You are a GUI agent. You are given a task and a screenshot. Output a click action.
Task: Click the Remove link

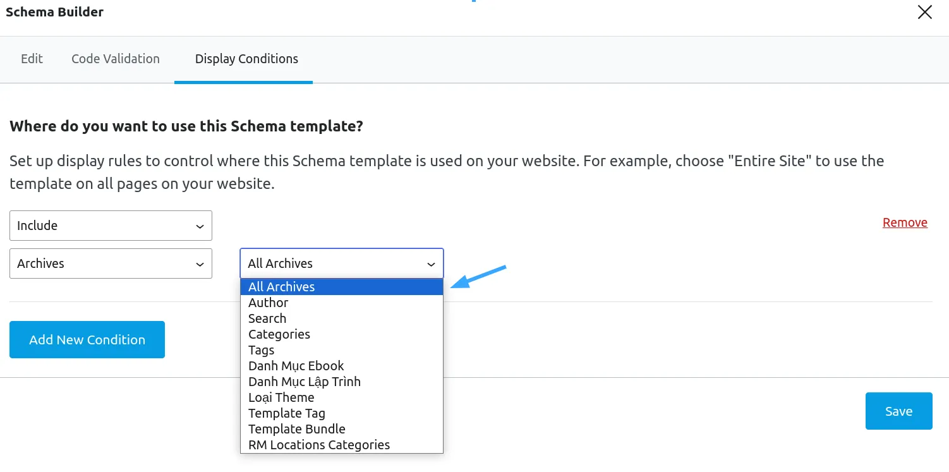coord(905,222)
